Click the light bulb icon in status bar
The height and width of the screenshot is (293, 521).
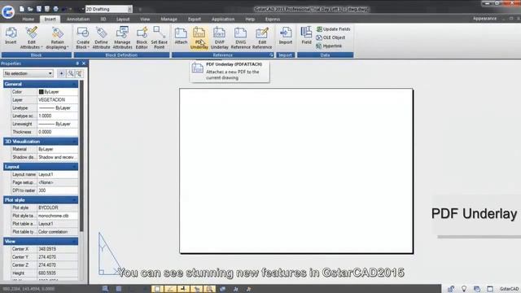pyautogui.click(x=464, y=289)
